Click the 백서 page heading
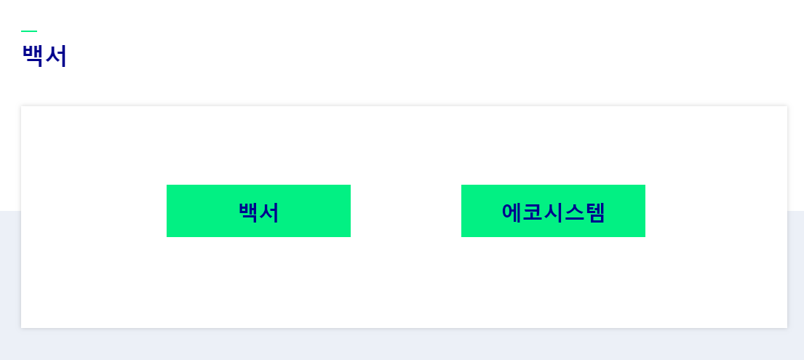The height and width of the screenshot is (360, 804). [44, 56]
